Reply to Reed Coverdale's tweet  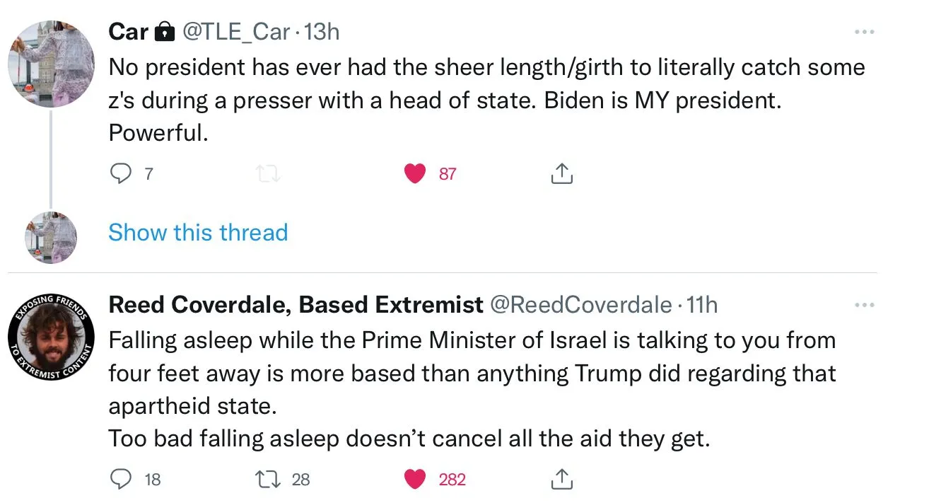tap(122, 480)
